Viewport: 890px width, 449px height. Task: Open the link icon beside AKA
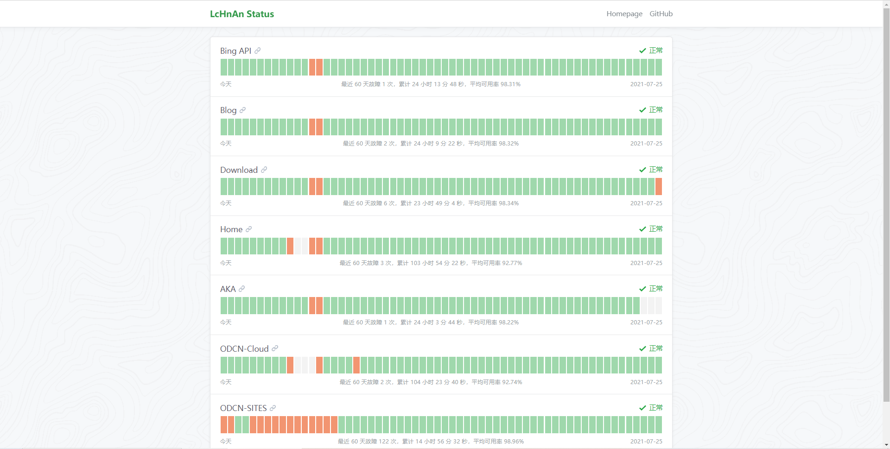242,289
